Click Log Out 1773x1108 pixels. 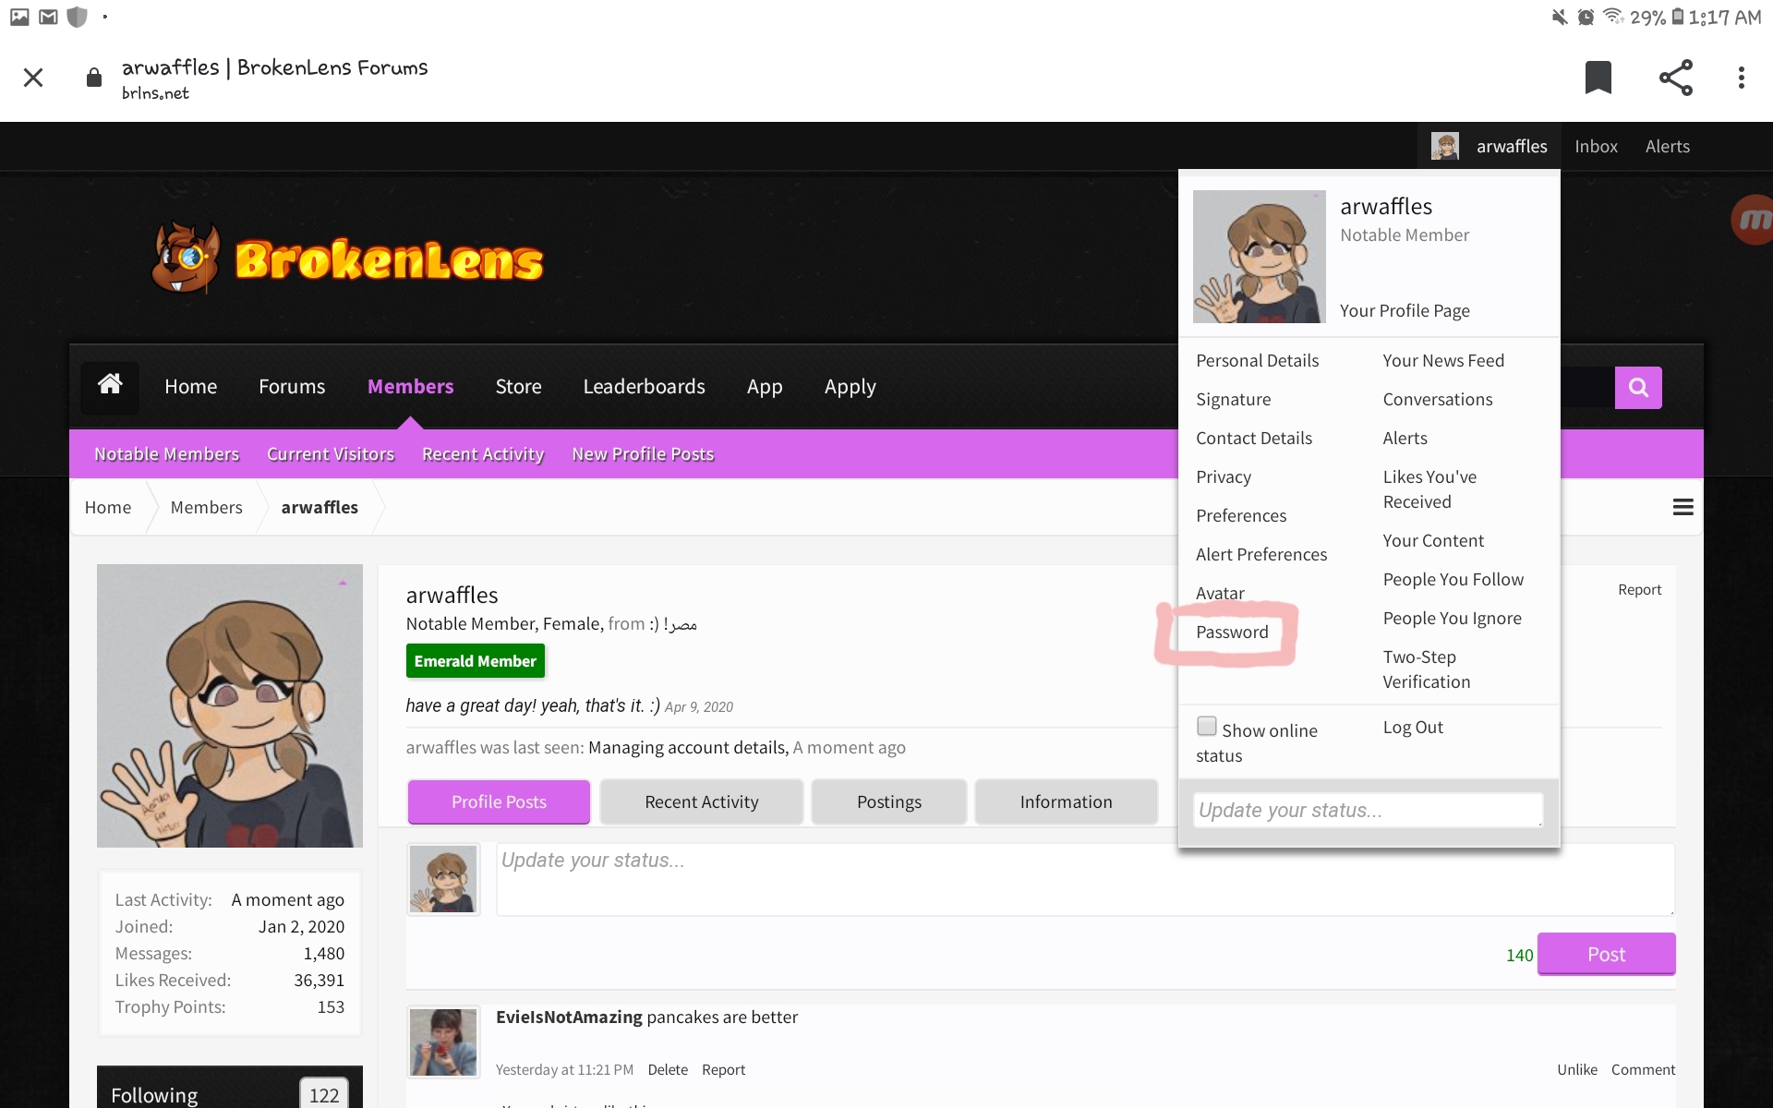coord(1412,727)
